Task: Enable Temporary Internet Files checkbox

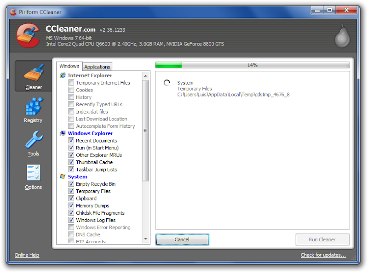Action: pos(71,83)
